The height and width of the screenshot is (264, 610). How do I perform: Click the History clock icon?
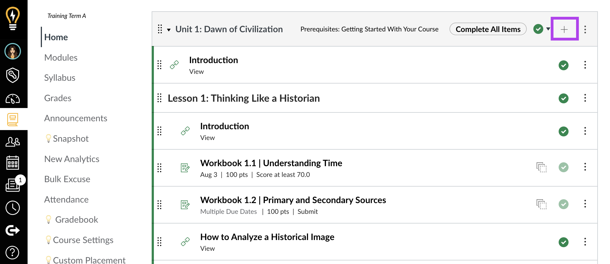(13, 208)
